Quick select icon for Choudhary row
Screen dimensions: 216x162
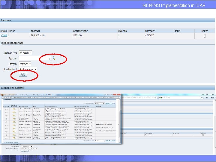[14, 119]
